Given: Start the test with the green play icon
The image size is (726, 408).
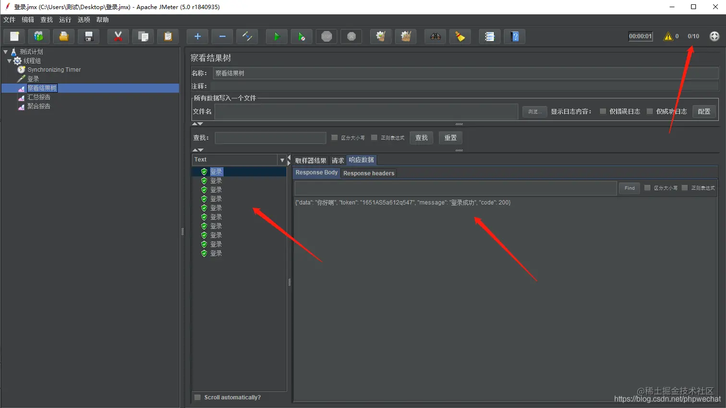Looking at the screenshot, I should (x=277, y=36).
